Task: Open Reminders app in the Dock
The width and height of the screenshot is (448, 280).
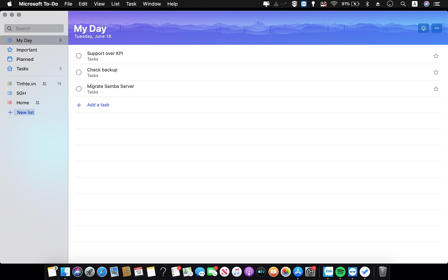Action: point(175,272)
